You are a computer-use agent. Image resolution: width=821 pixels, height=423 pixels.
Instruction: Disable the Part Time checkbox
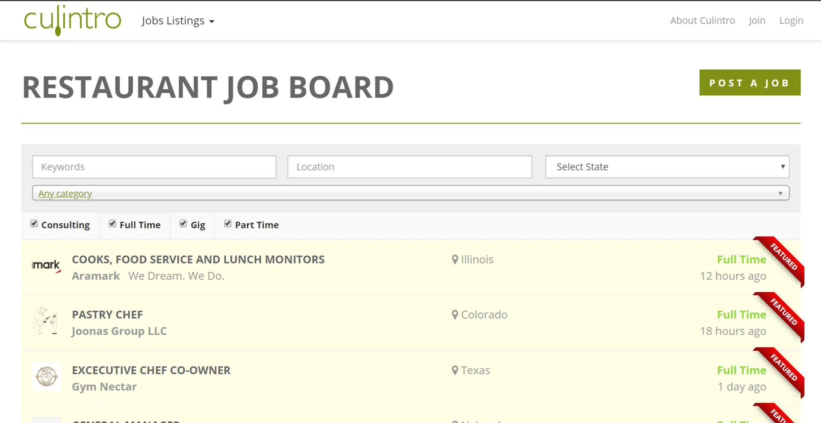click(228, 224)
